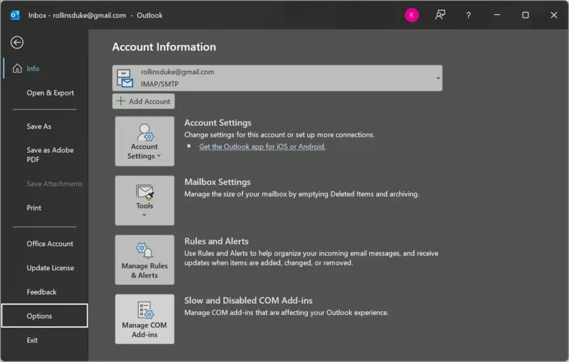Add a new account with Add Account
The image size is (569, 362).
[143, 102]
